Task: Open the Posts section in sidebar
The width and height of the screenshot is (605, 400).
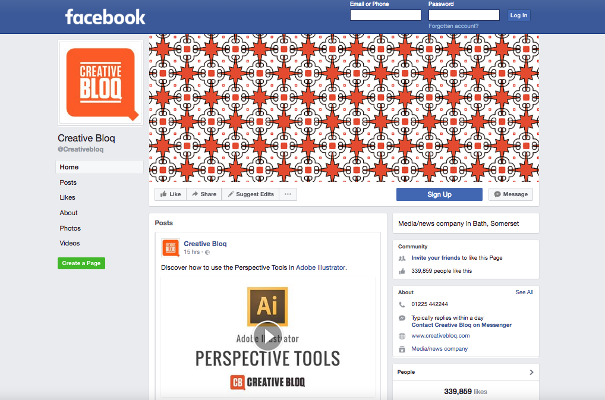Action: (x=68, y=182)
